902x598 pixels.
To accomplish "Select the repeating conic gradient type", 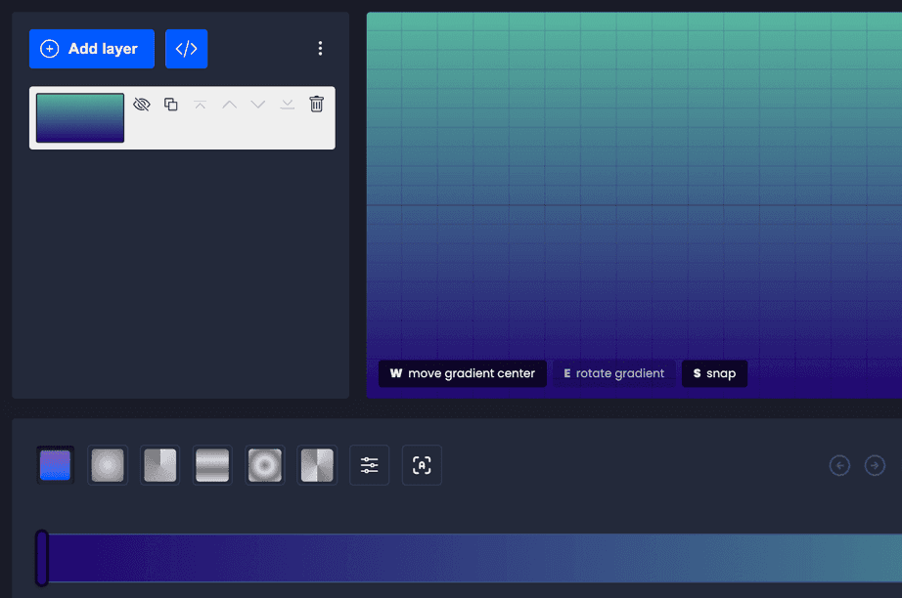I will click(316, 465).
